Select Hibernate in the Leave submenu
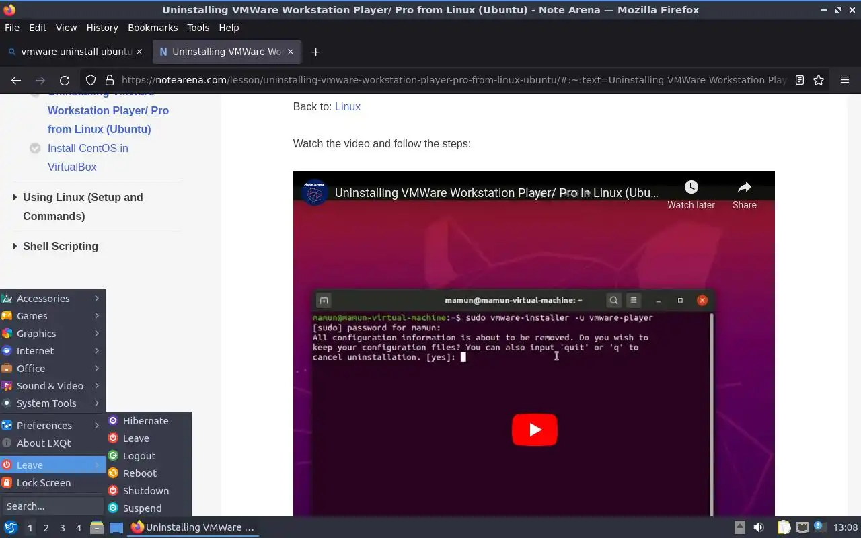861x538 pixels. (x=149, y=421)
